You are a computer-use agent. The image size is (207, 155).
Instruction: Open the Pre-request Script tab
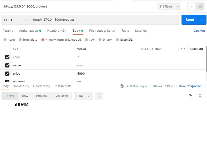[102, 31]
